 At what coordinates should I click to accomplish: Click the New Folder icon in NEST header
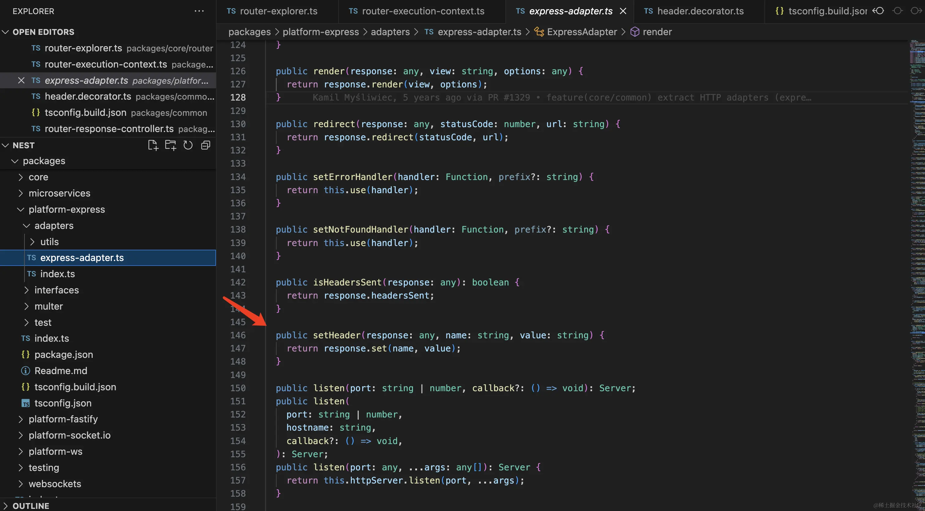pyautogui.click(x=170, y=145)
